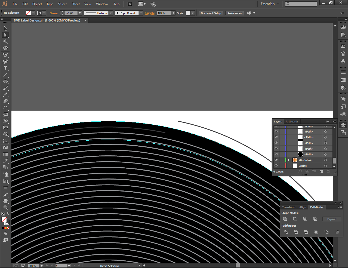
Task: Click the Expand button in Pathfinder
Action: coord(332,219)
